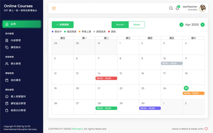Open 教師合約管理 sidebar item
Screen dimensions: 213x133
pyautogui.click(x=18, y=110)
